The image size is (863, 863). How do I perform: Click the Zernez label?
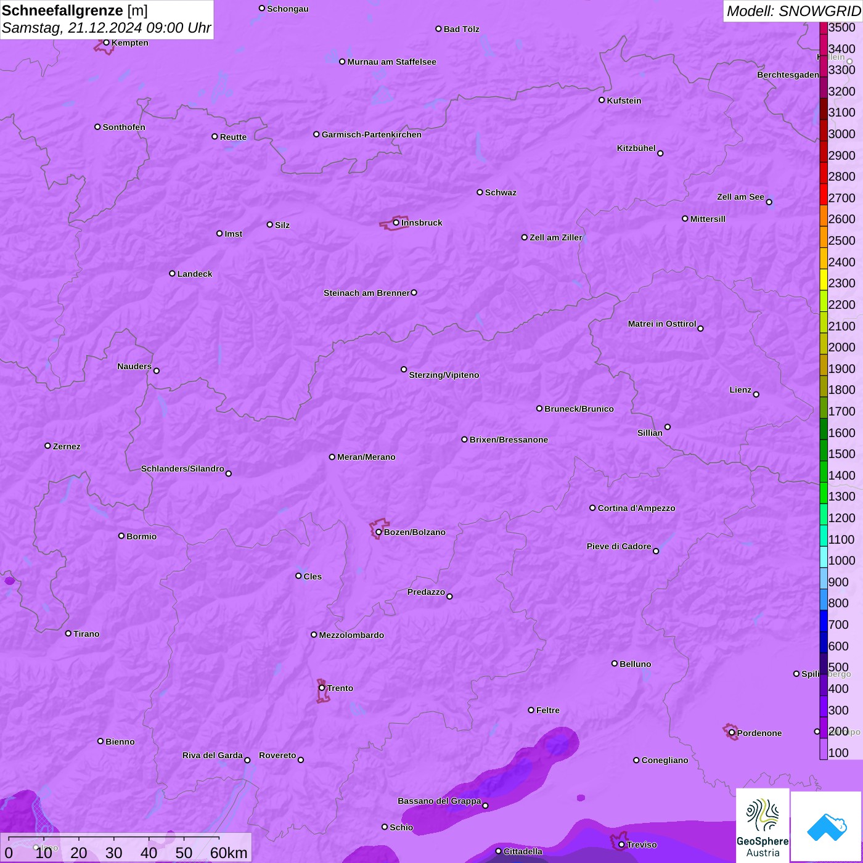pos(67,446)
